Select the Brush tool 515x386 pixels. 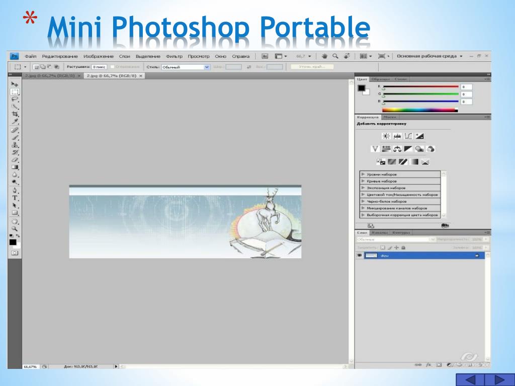tap(15, 138)
